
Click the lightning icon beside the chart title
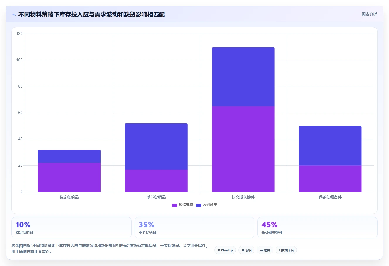point(14,15)
